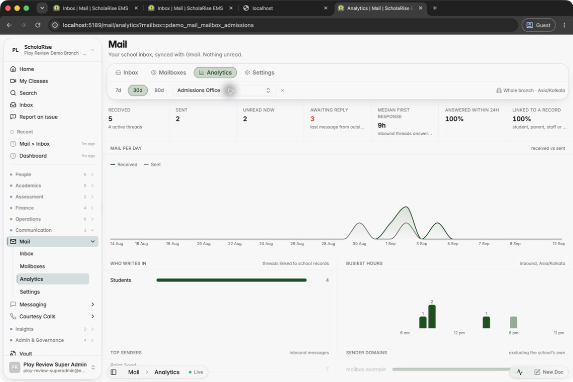573x382 pixels.
Task: Expand the Courtesy Calls submenu
Action: point(93,316)
